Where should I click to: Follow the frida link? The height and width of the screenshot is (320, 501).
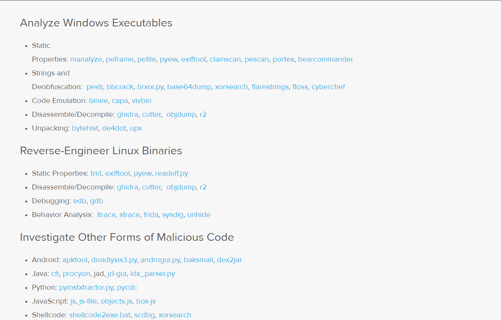(x=151, y=215)
